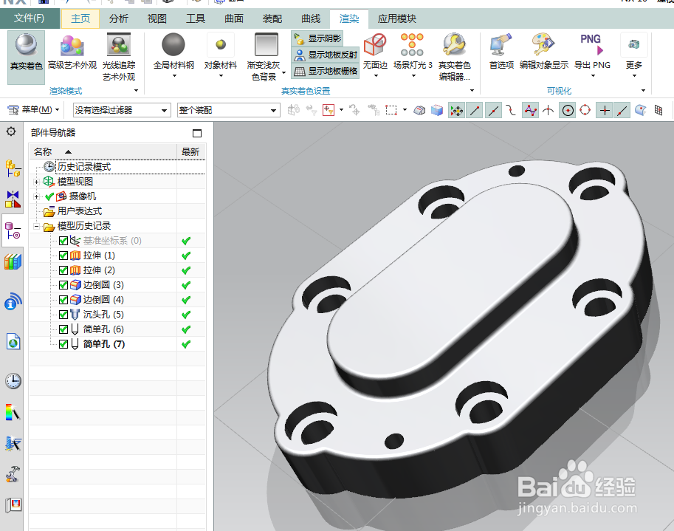Click the 更多 camera icon
Image resolution: width=674 pixels, height=531 pixels.
(x=634, y=45)
